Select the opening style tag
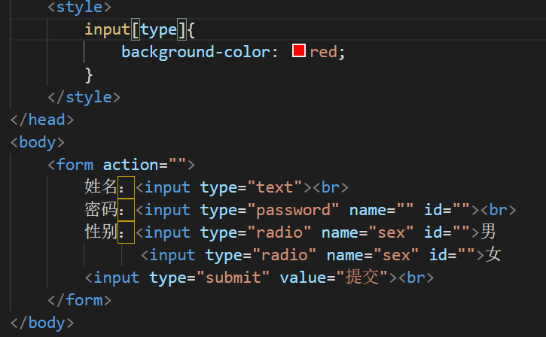Image resolution: width=546 pixels, height=337 pixels. point(79,7)
